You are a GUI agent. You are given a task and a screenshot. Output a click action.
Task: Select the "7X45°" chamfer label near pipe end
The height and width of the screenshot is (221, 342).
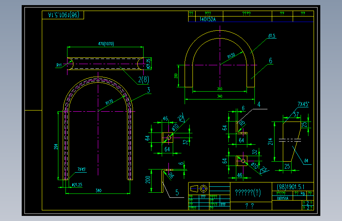pos(82,169)
